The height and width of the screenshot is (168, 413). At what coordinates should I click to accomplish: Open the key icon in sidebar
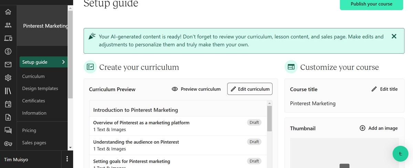[x=8, y=144]
